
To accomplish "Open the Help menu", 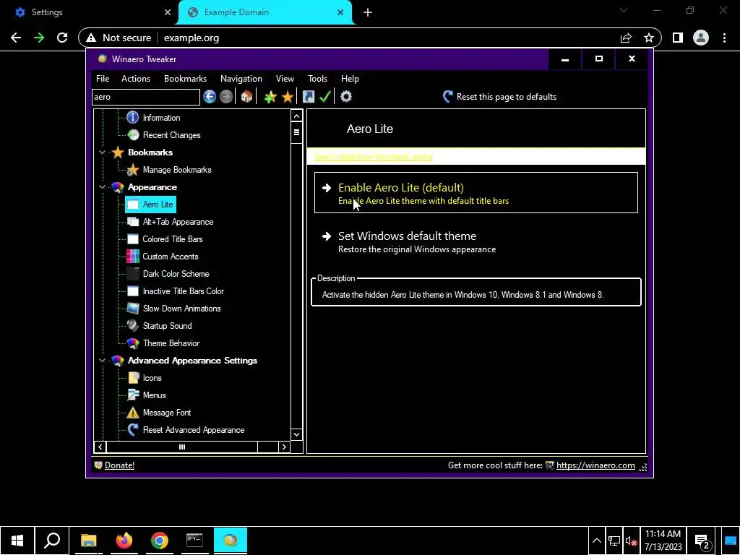I will [x=350, y=79].
